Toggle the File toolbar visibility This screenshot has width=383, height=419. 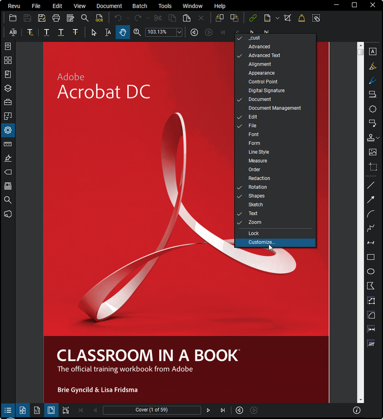[275, 126]
